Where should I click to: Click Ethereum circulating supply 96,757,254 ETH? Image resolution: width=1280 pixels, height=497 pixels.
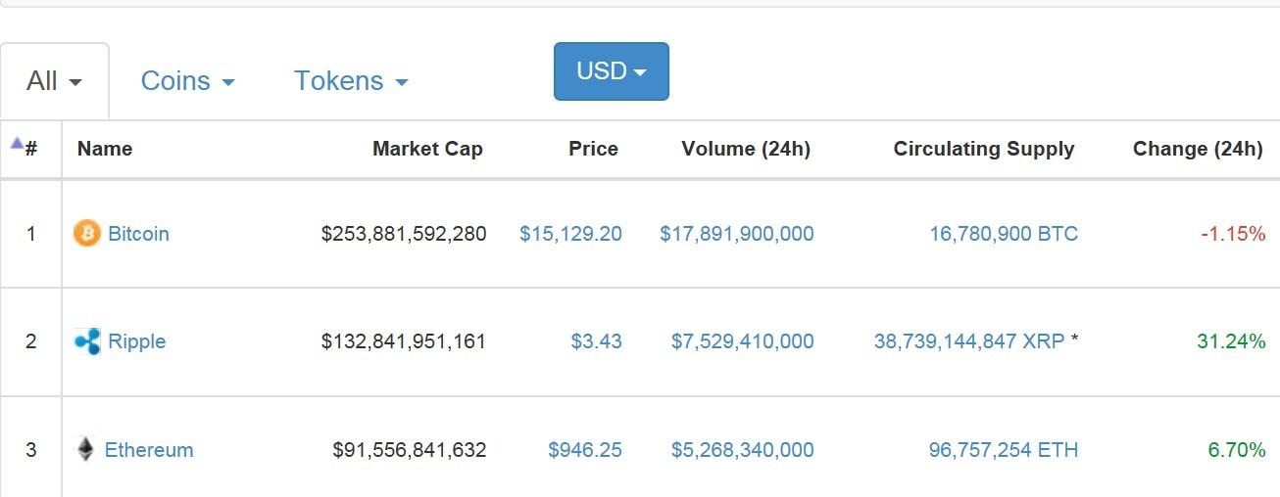coord(1003,450)
